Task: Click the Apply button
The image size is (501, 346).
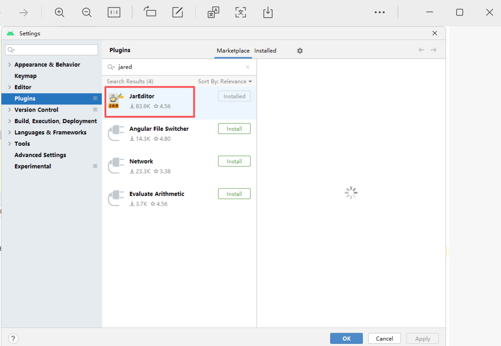Action: pos(422,338)
